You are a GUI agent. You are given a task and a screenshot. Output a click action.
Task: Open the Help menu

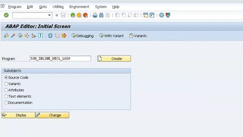tap(116, 7)
